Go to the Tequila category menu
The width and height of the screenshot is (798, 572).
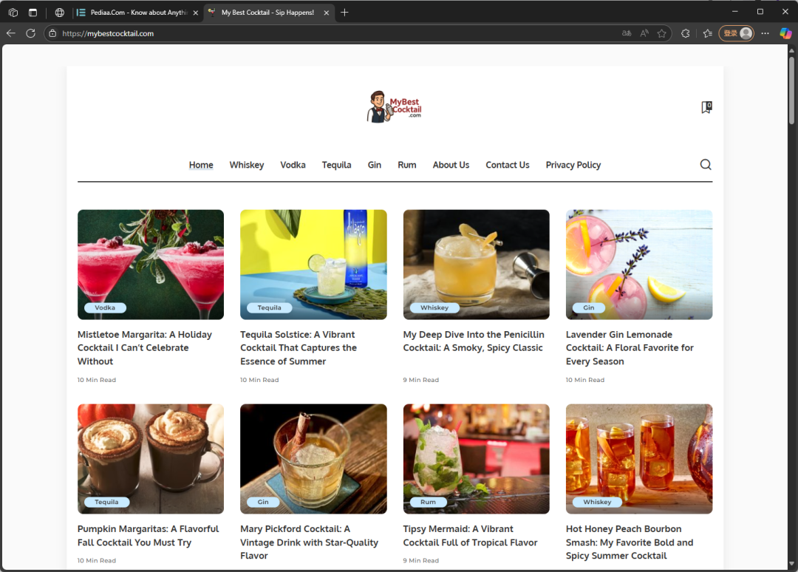tap(336, 165)
